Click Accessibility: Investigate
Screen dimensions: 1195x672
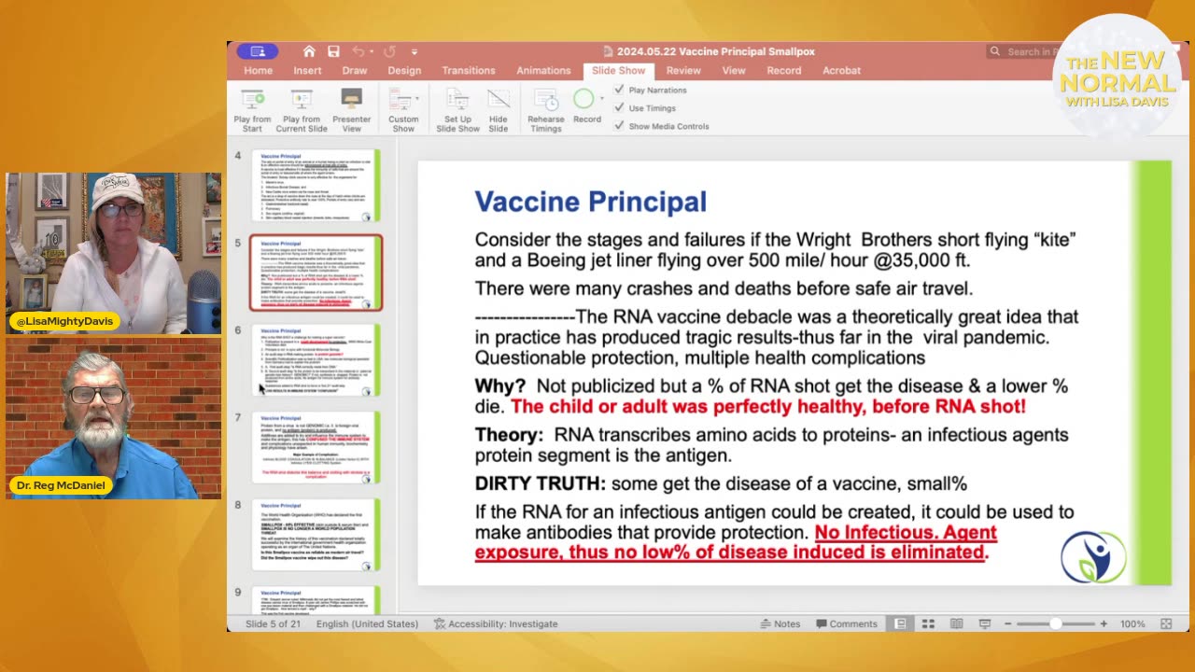pyautogui.click(x=495, y=623)
